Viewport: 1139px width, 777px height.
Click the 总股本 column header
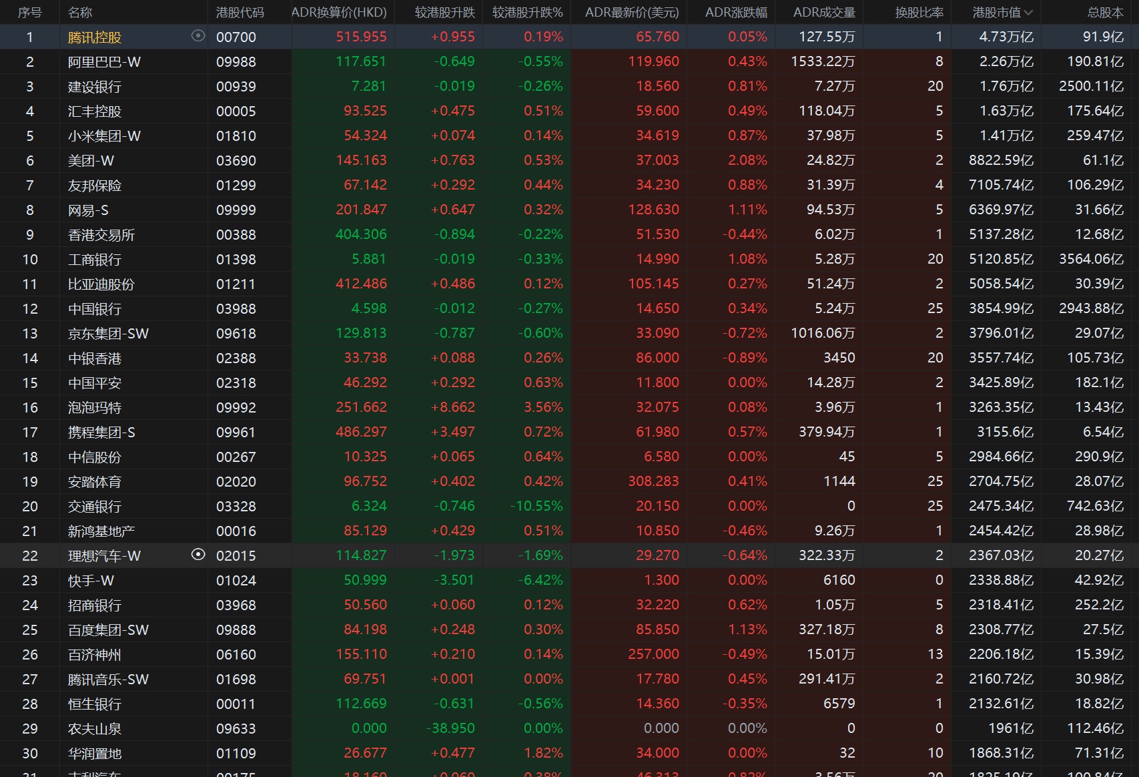click(1105, 13)
